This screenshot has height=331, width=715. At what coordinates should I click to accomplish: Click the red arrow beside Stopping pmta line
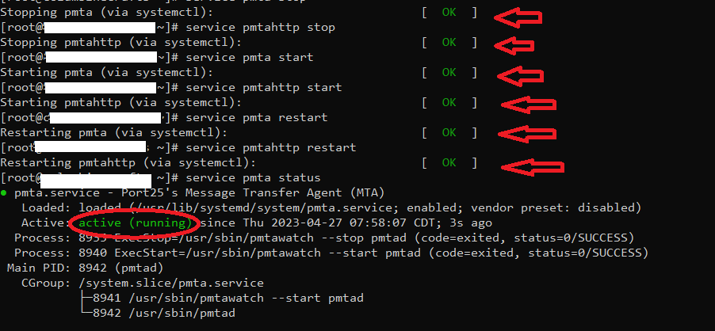point(517,15)
